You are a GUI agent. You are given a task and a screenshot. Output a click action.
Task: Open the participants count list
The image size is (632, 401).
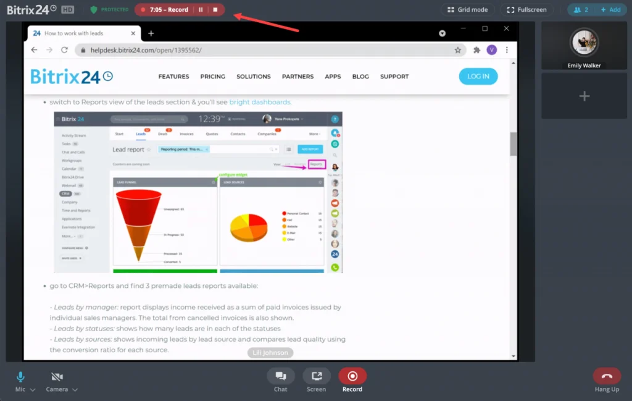coord(581,10)
